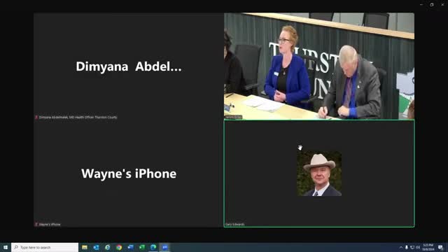Click the microphone tray icon
The image size is (448, 252).
pos(407,247)
